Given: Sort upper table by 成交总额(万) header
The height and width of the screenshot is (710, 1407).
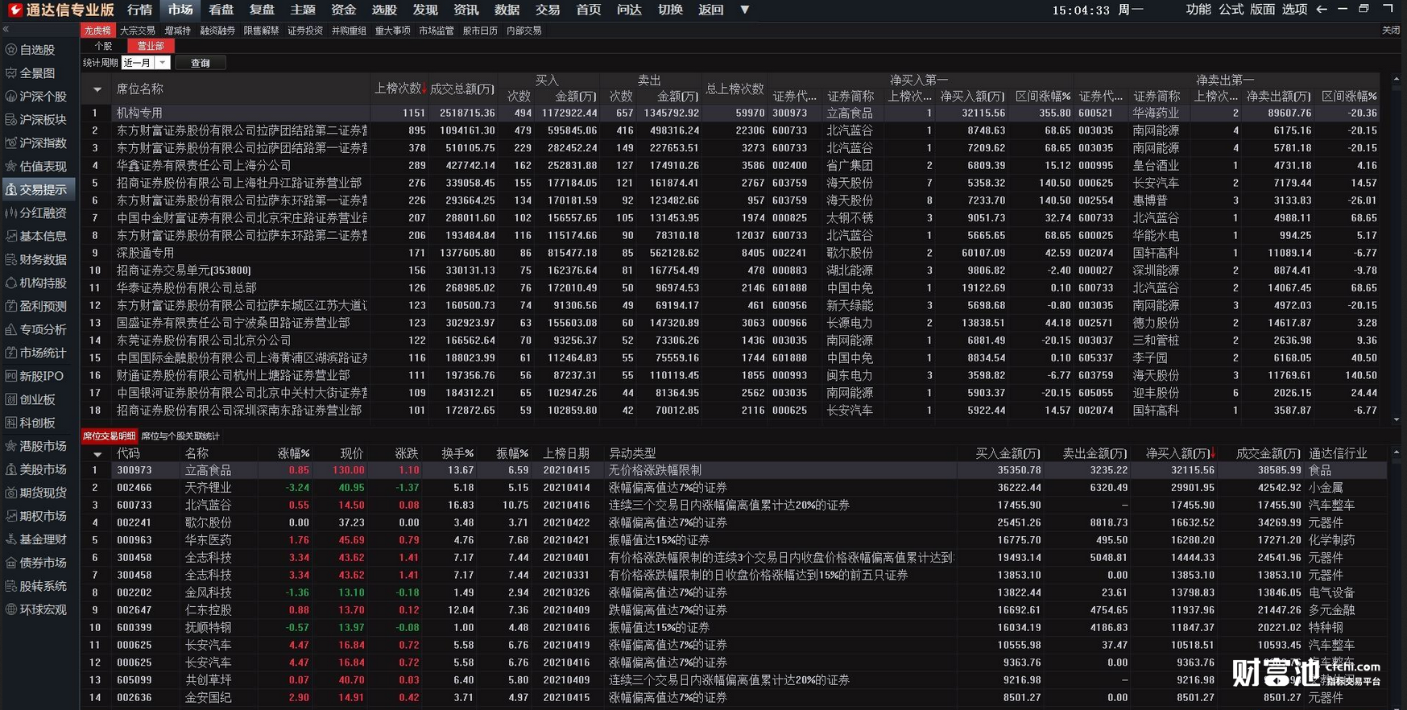Looking at the screenshot, I should point(461,89).
